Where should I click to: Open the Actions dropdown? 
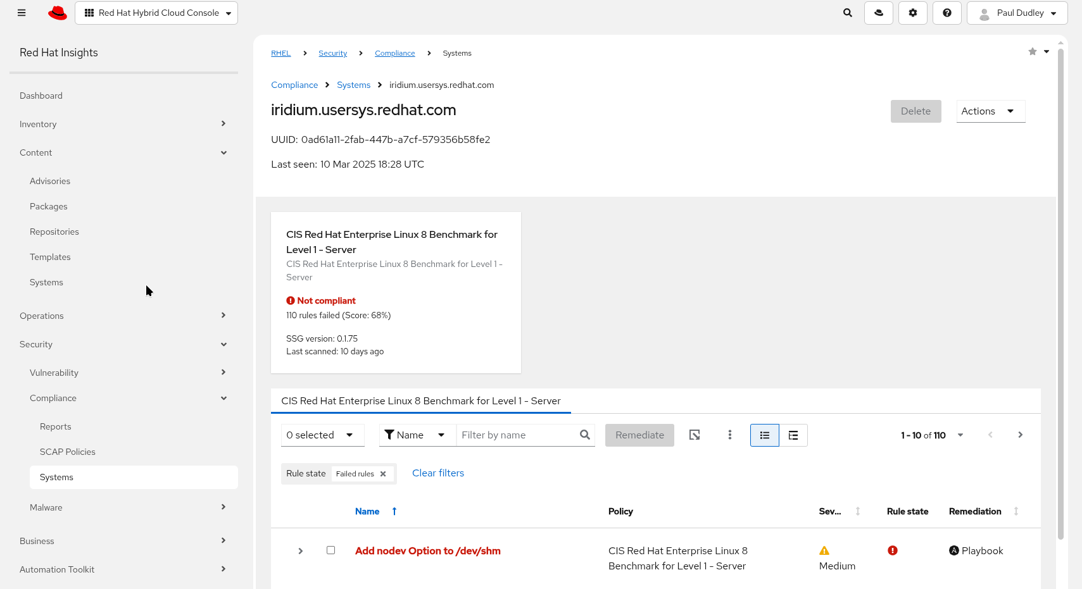point(991,111)
